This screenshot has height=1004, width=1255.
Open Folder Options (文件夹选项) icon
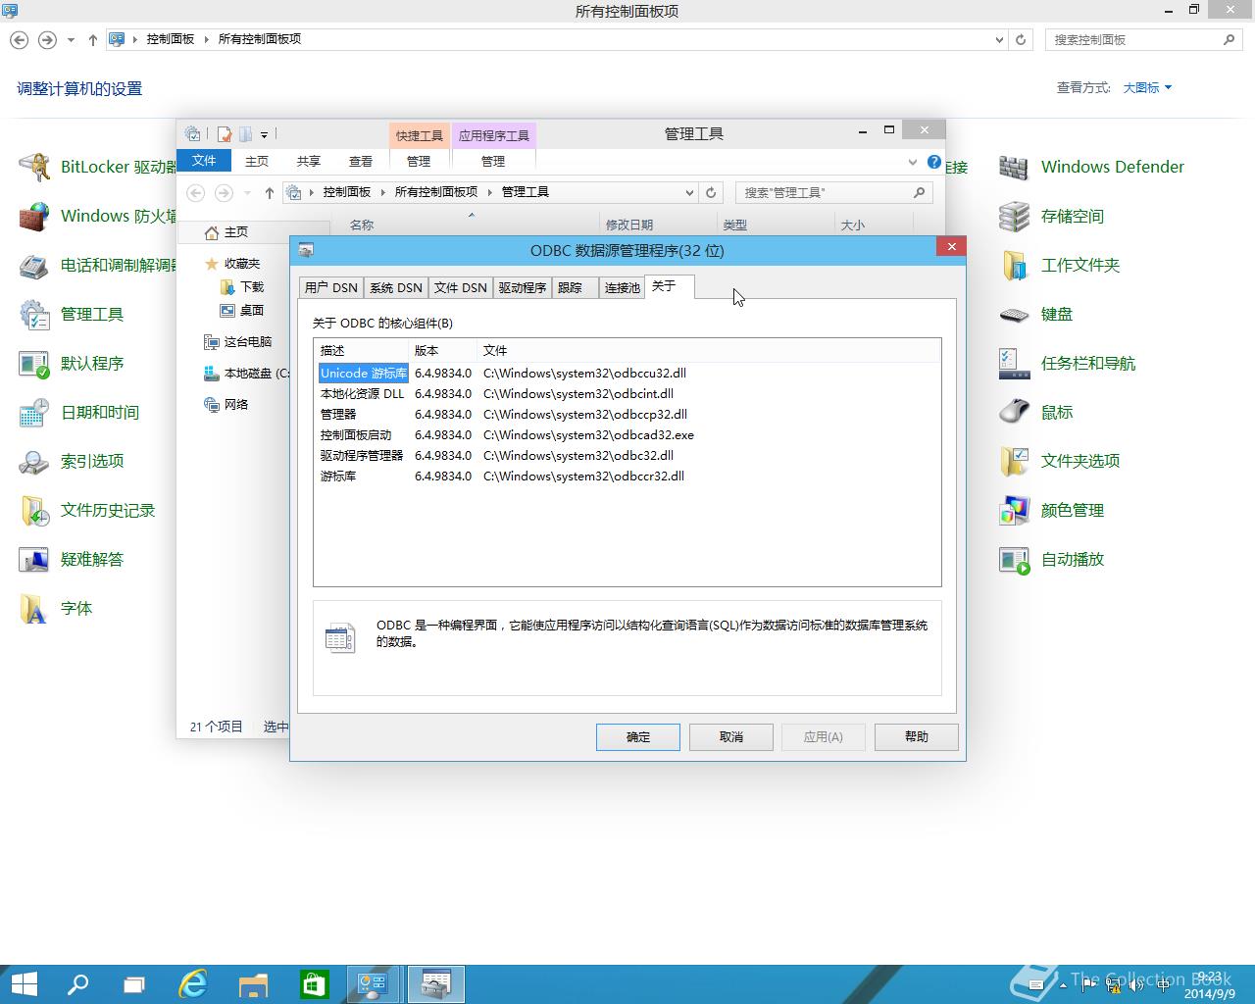[1014, 461]
